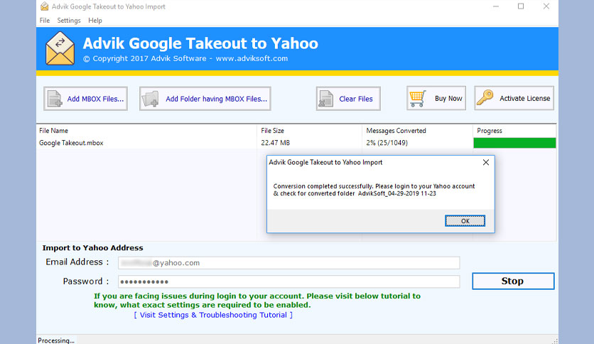This screenshot has width=594, height=344.
Task: Click the Add MBOX Files button
Action: (x=85, y=99)
